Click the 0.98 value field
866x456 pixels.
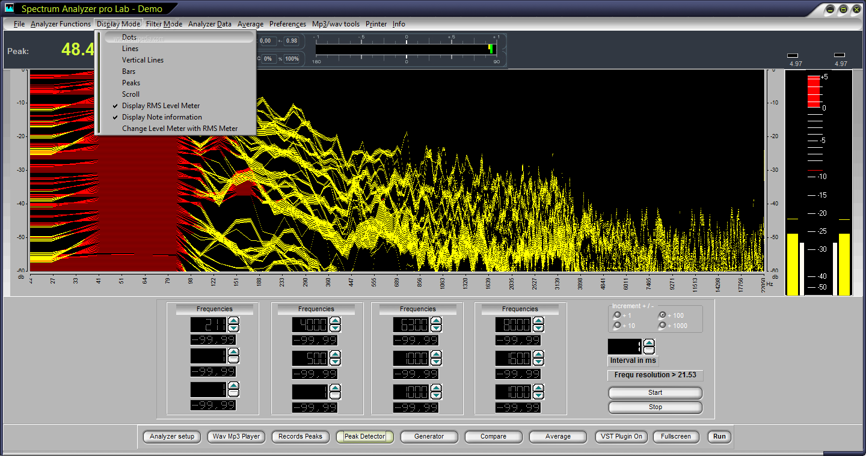click(x=291, y=41)
